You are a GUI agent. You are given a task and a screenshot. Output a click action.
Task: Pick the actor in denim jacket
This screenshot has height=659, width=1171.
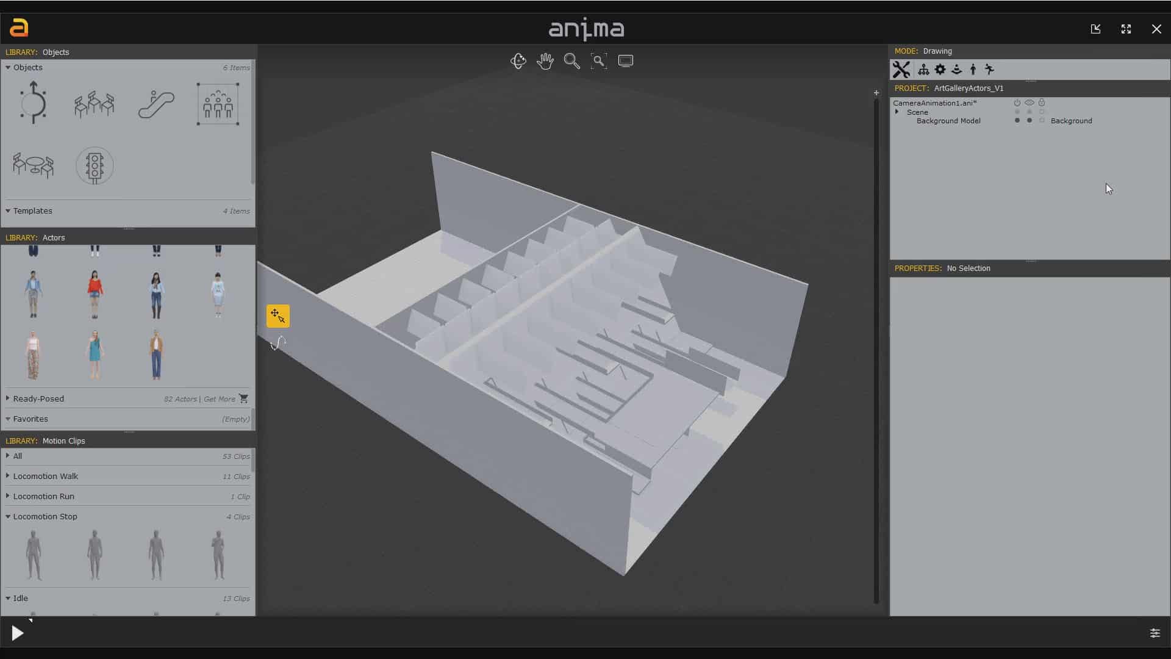tap(33, 295)
